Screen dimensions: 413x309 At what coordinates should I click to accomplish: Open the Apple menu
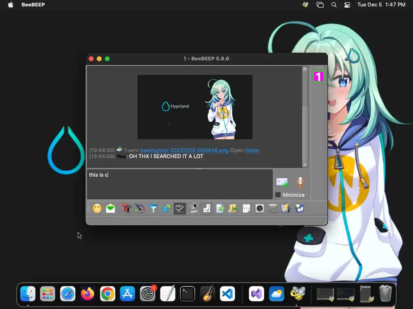[10, 5]
